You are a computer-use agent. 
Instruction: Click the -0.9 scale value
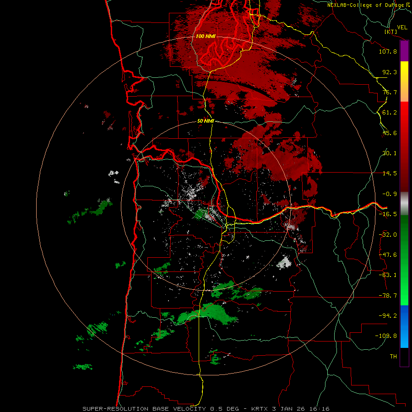pyautogui.click(x=390, y=194)
